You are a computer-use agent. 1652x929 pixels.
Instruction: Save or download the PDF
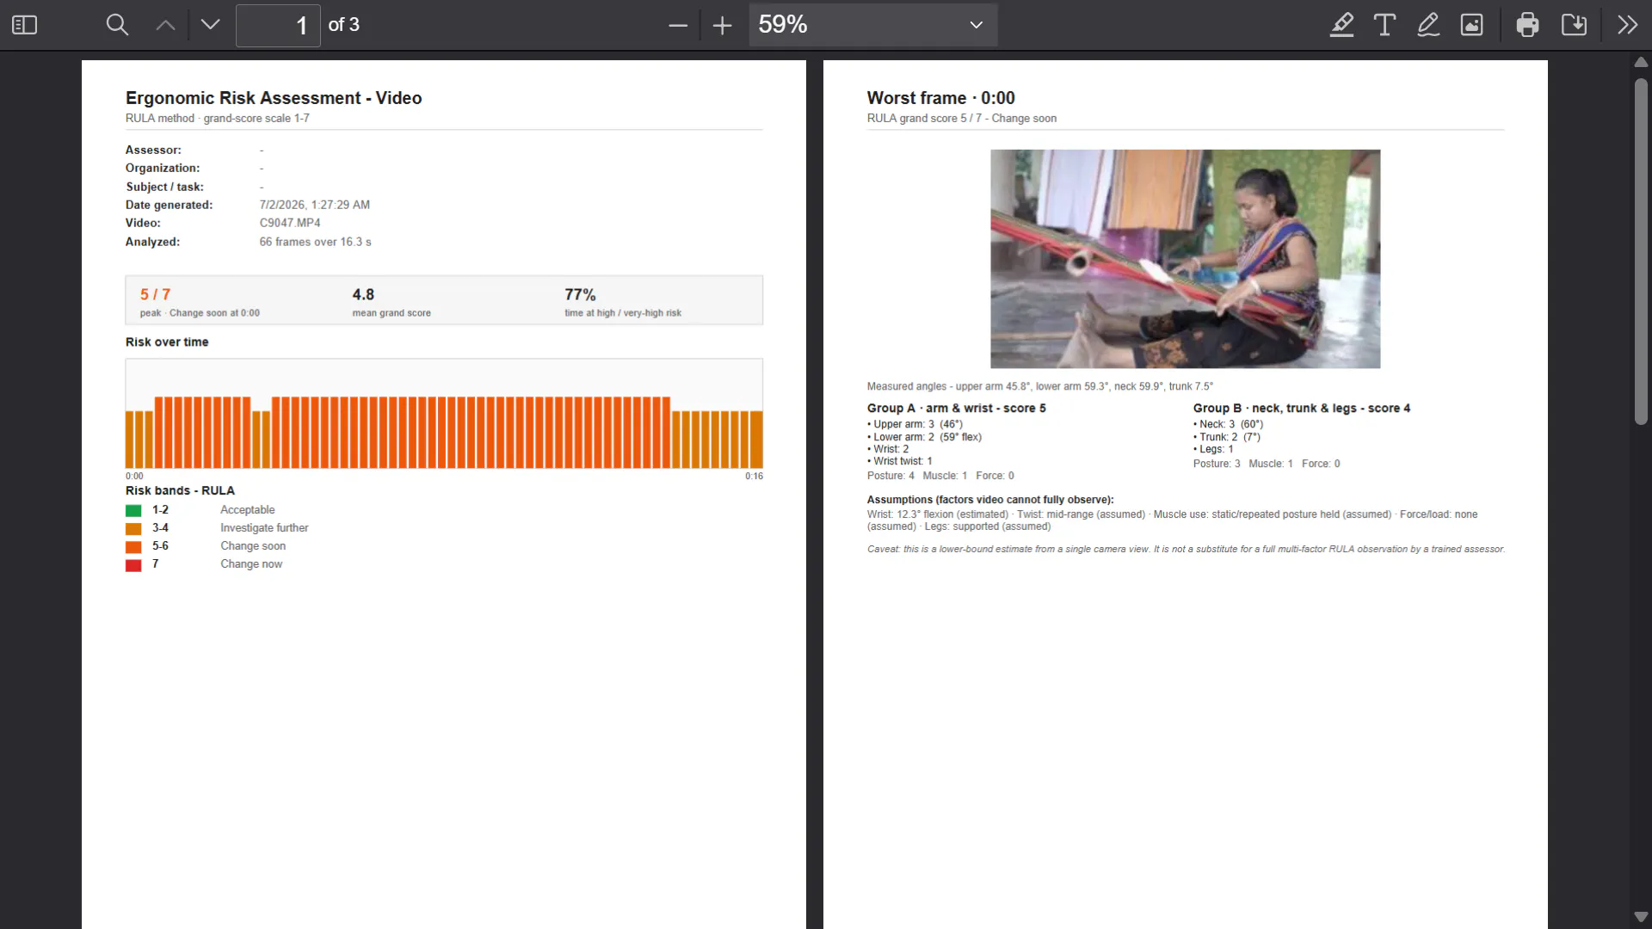point(1574,25)
